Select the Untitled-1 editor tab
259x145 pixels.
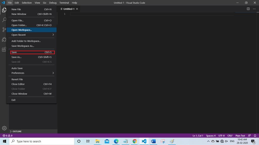pos(69,9)
